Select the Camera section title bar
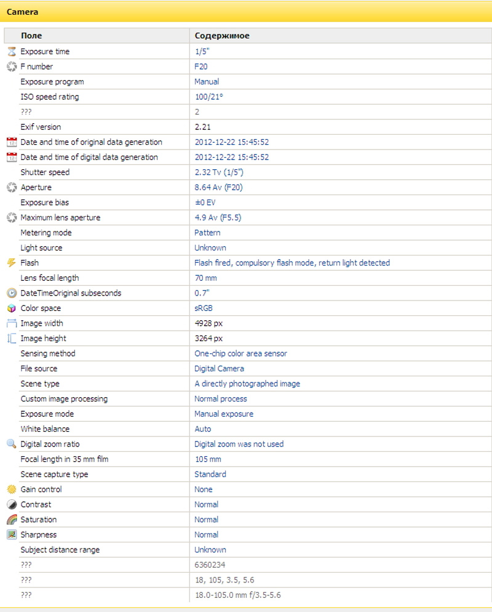Screen dimensions: 492x612 [x=246, y=12]
